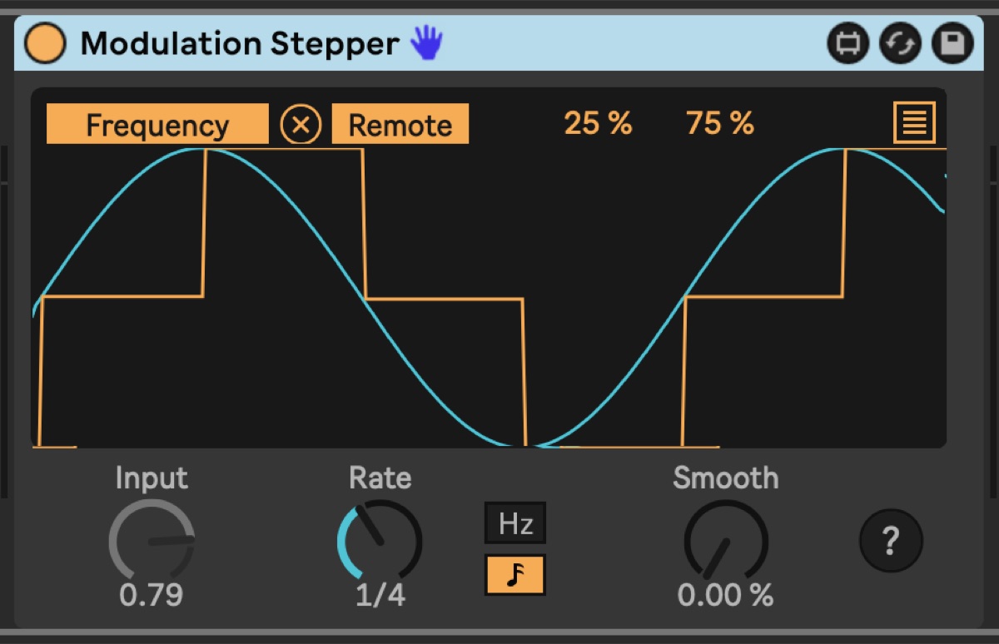Click the Modulation Stepper title text
This screenshot has width=999, height=644.
pos(240,43)
